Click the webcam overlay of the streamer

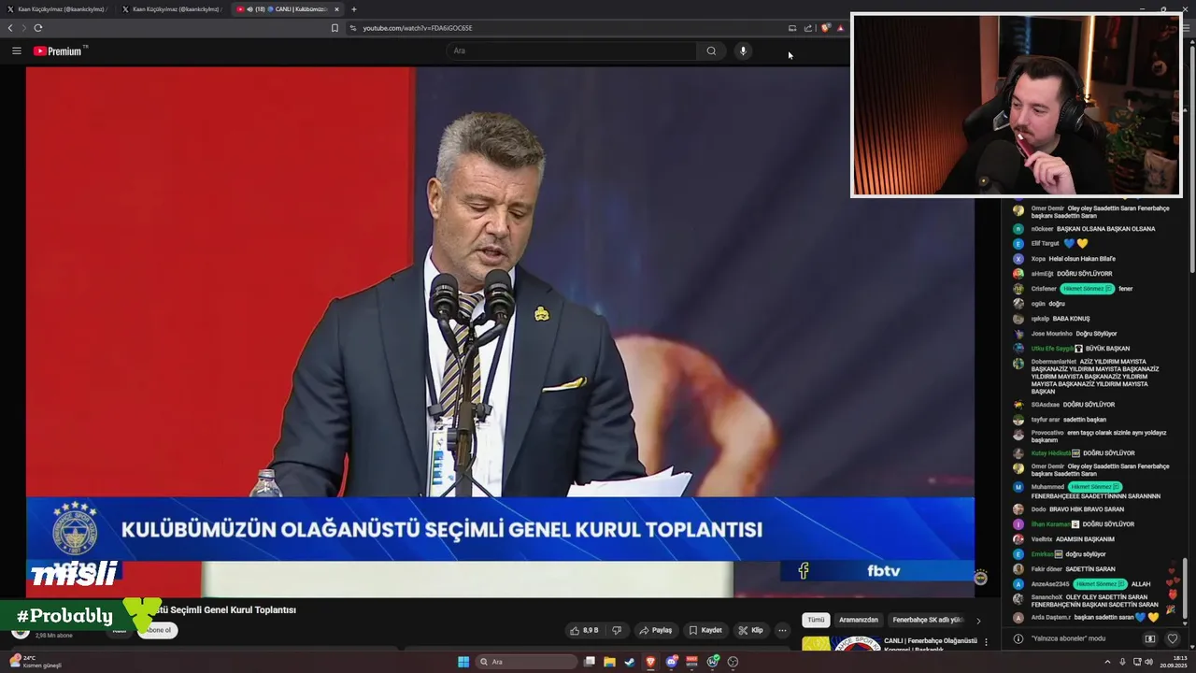1016,105
